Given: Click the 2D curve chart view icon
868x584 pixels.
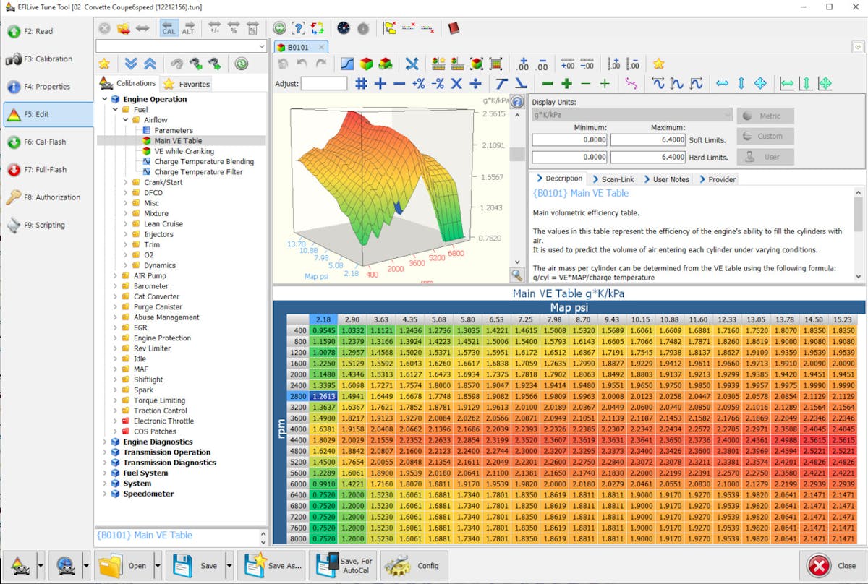Looking at the screenshot, I should [347, 64].
